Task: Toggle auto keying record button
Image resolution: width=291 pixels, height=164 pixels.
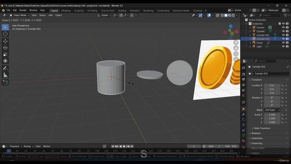Action: coord(105,147)
